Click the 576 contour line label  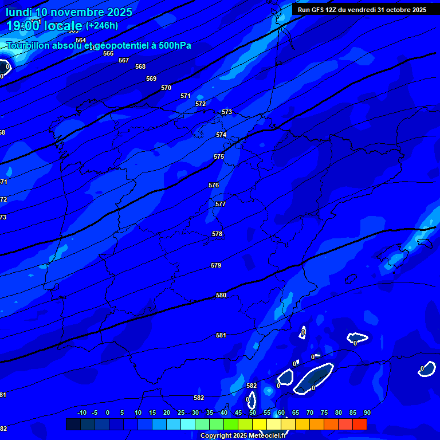[214, 186]
